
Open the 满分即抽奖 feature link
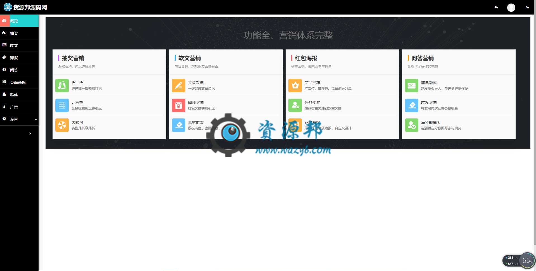(x=431, y=122)
